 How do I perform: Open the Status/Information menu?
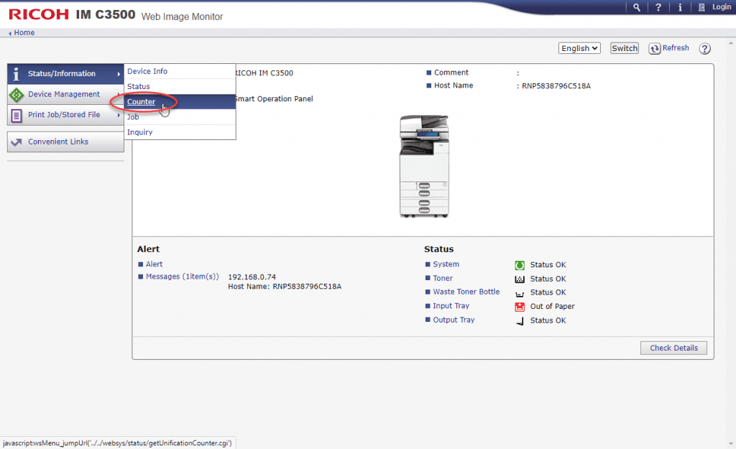click(65, 74)
